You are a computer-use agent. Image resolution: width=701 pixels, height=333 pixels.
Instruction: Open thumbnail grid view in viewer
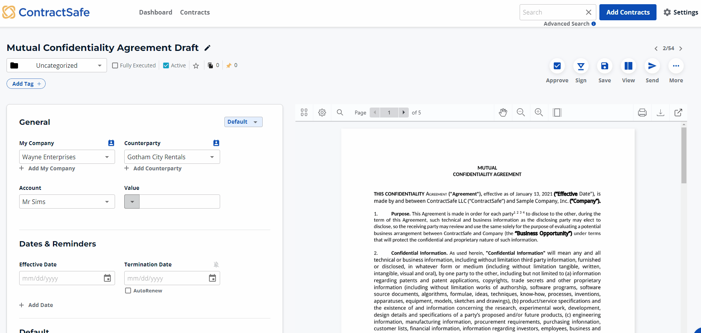point(304,113)
